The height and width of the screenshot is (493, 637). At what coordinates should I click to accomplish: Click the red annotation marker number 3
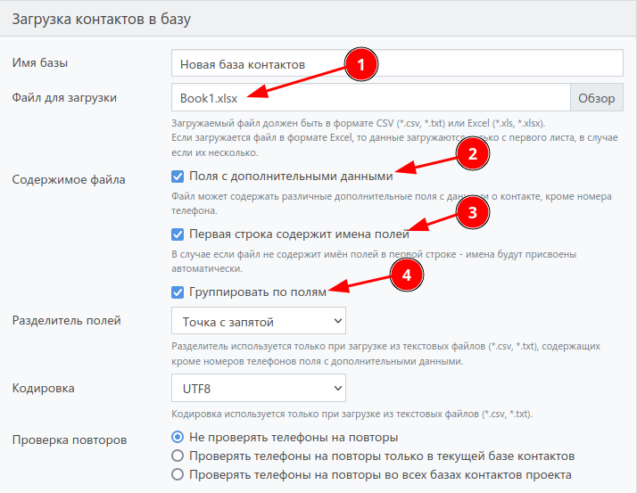coord(472,212)
